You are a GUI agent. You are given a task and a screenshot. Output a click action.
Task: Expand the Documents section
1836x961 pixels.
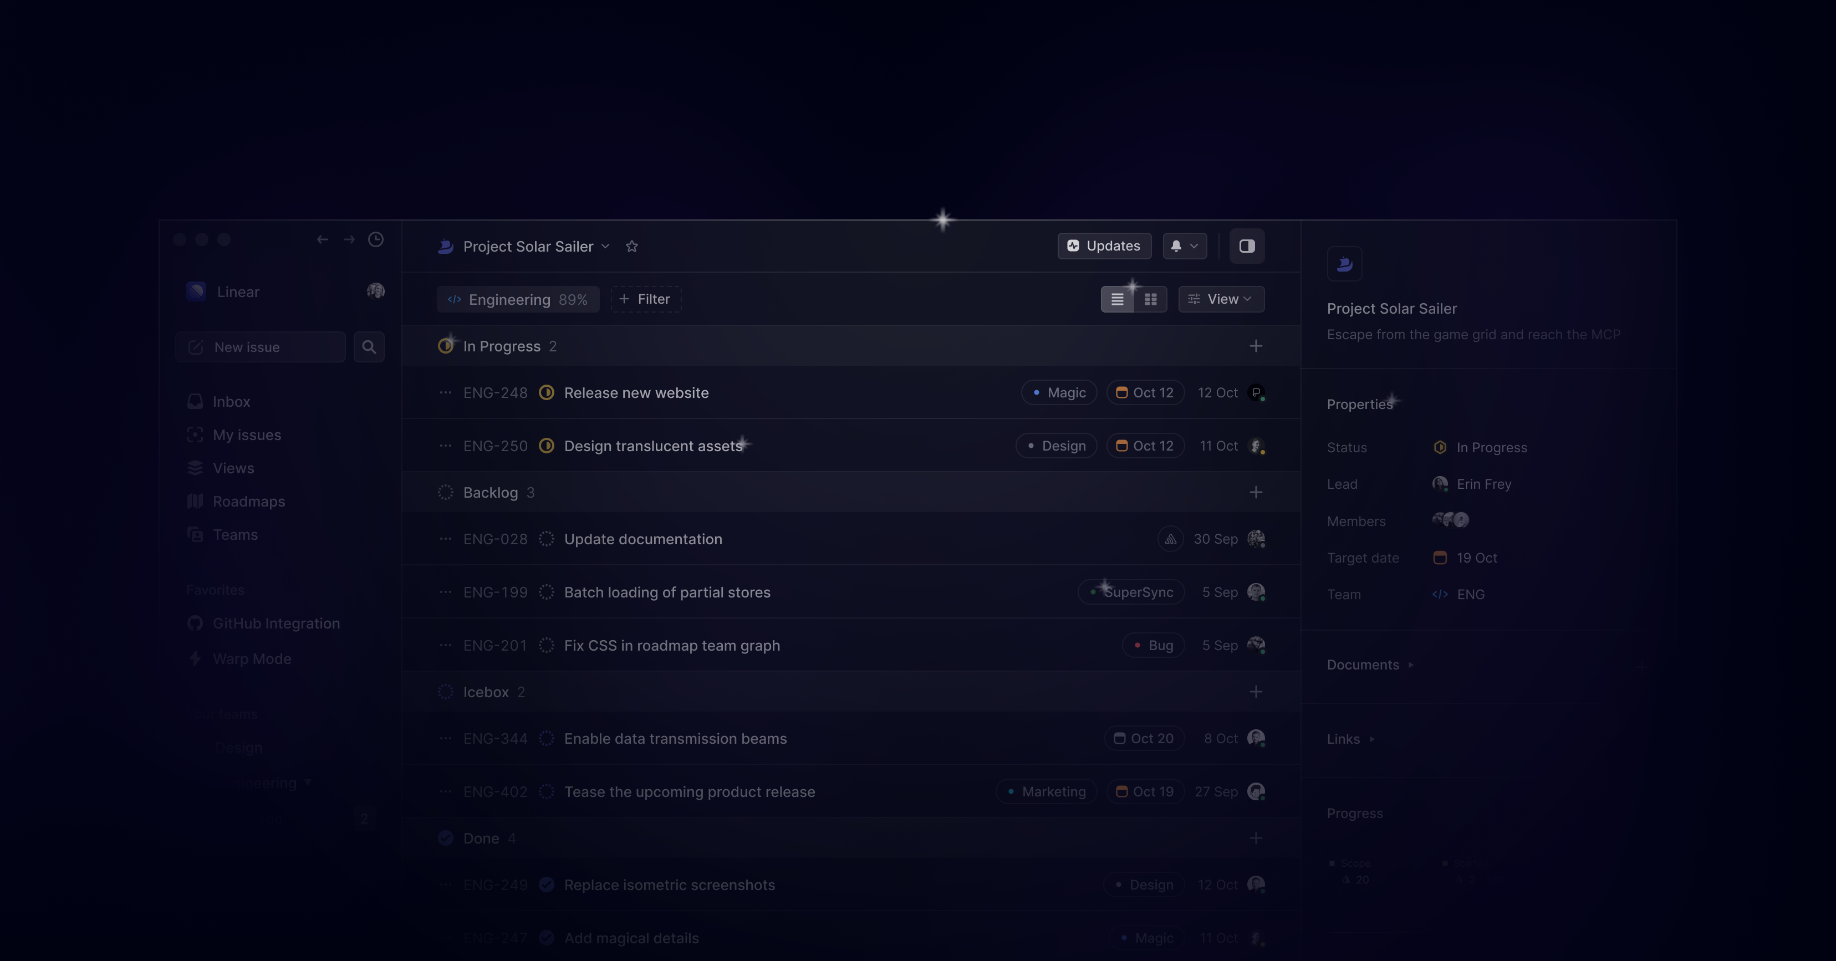[1369, 664]
